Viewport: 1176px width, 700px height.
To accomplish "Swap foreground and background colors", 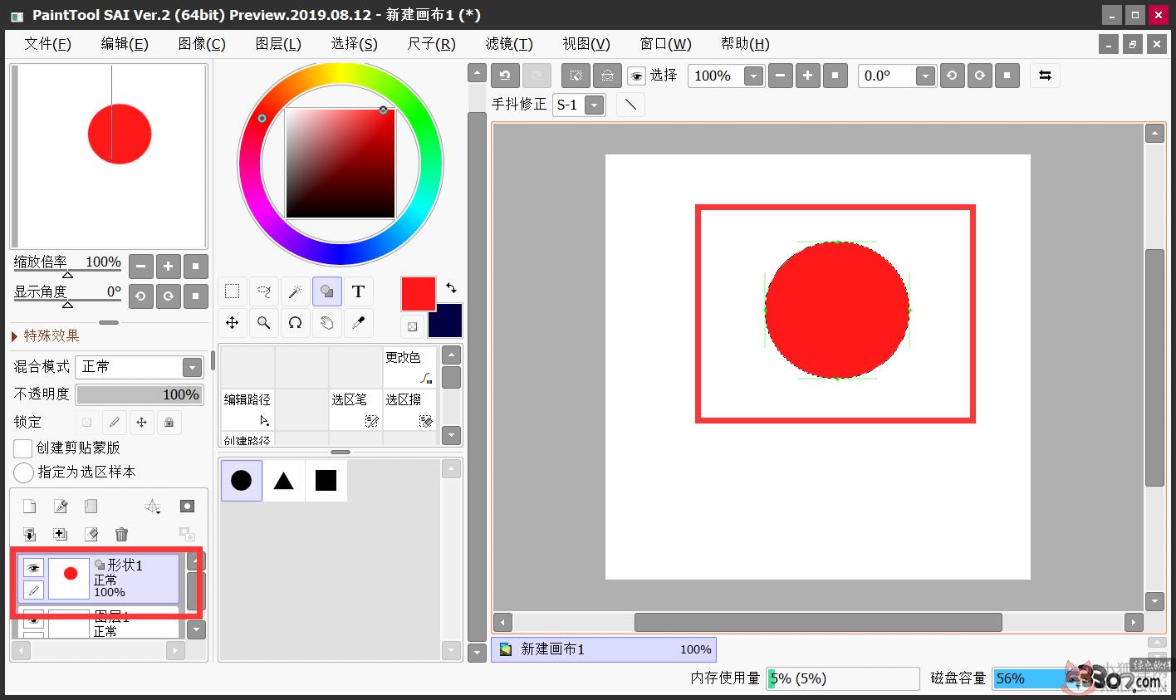I will tap(451, 288).
